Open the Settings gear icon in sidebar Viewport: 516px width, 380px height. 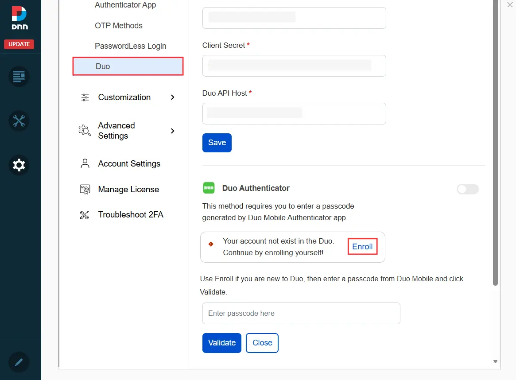19,165
